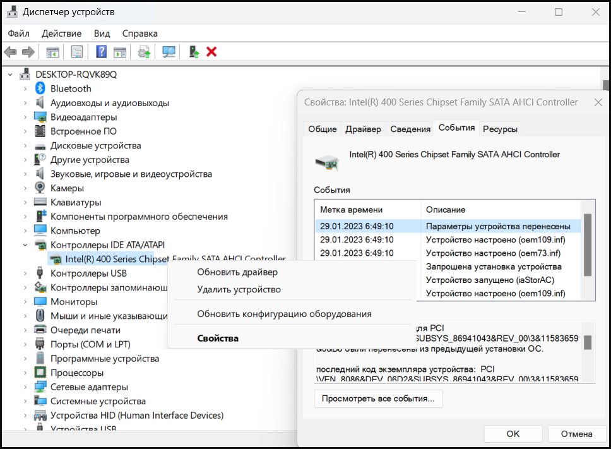Click the Видеоадаптеры display icon
The width and height of the screenshot is (611, 449).
40,117
